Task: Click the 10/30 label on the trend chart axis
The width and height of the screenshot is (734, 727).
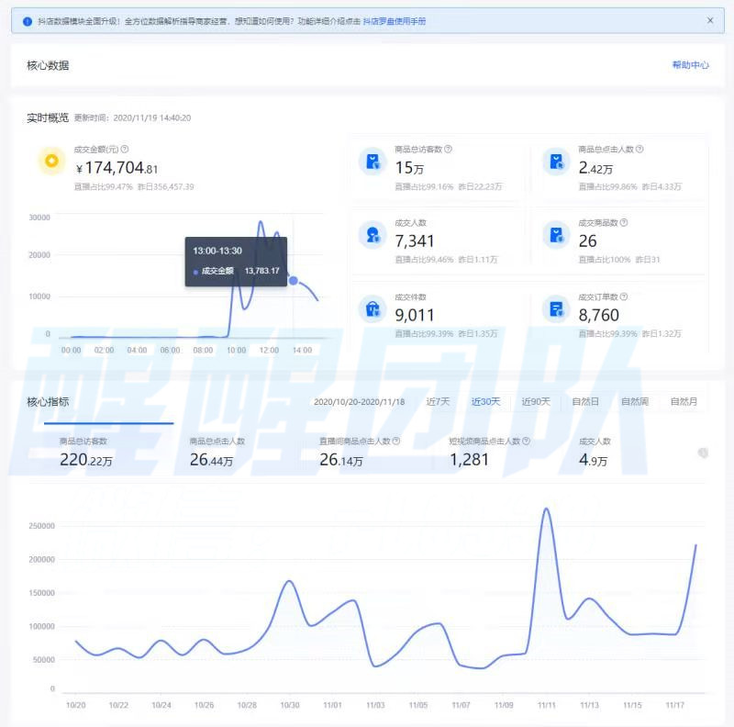Action: (290, 705)
